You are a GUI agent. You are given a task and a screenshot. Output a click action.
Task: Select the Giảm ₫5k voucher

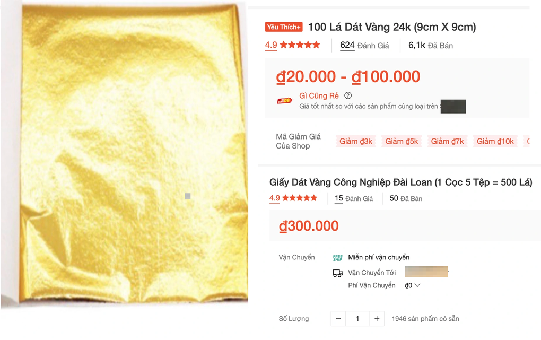point(402,141)
